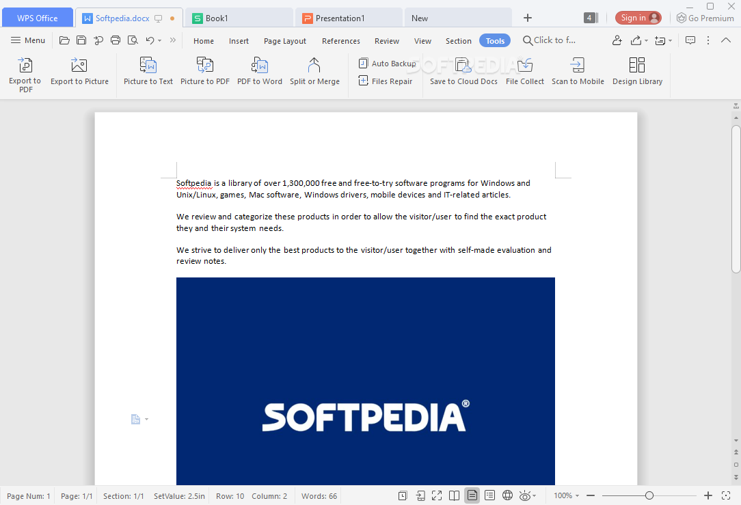This screenshot has height=505, width=741.
Task: Click the zoom slider handle
Action: click(649, 495)
